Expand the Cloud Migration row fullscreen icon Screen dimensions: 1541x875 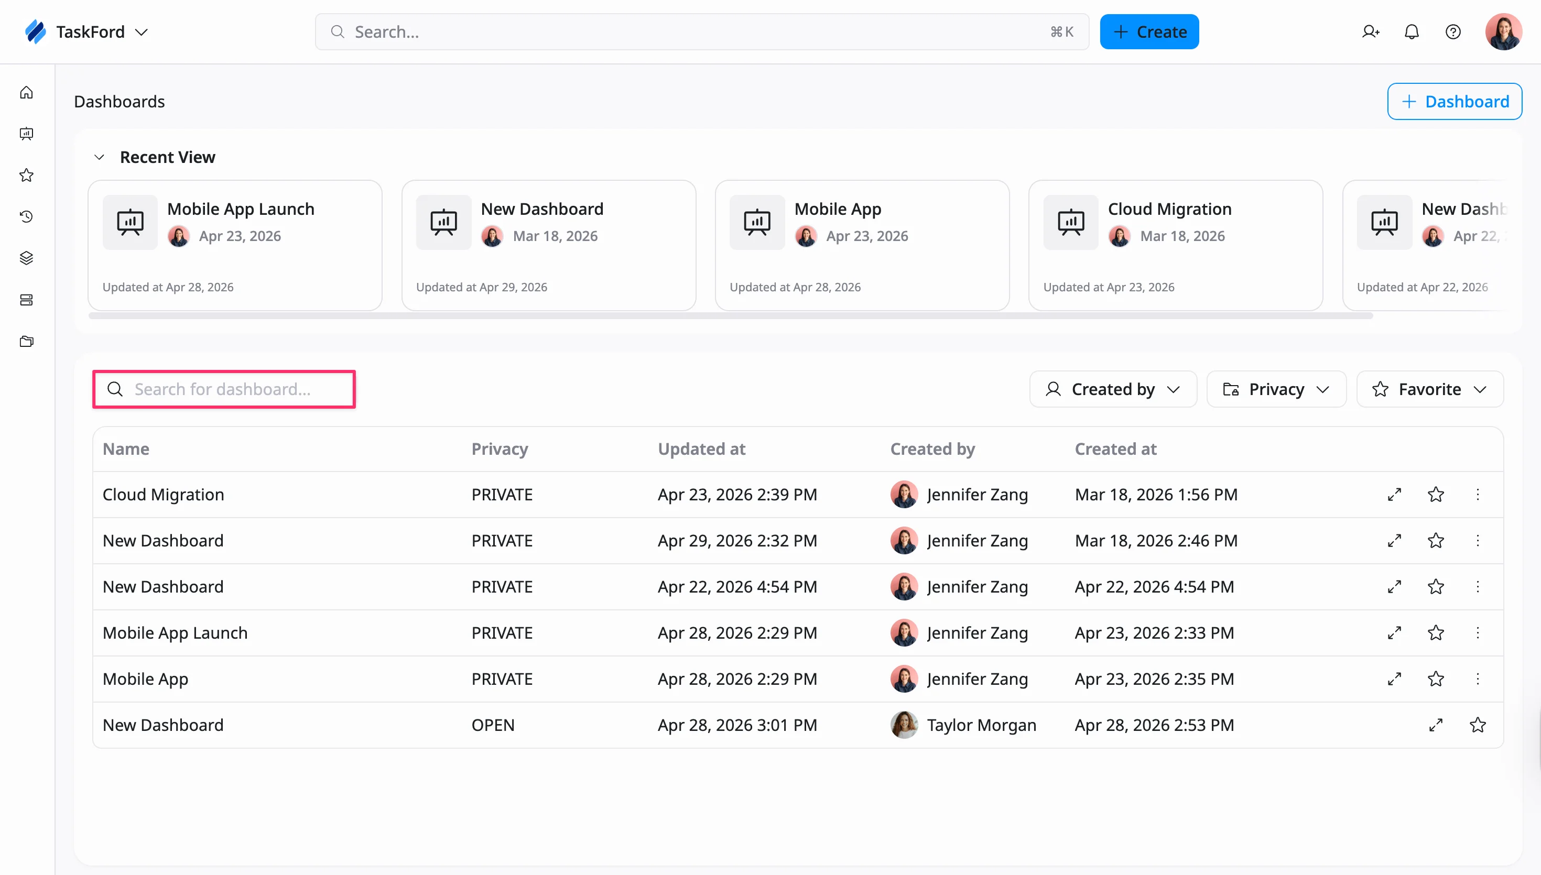pos(1394,495)
